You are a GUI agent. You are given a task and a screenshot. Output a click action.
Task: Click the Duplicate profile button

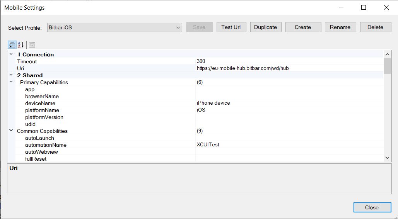point(265,27)
